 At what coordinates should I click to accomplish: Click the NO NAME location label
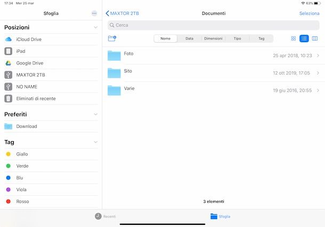[x=27, y=87]
